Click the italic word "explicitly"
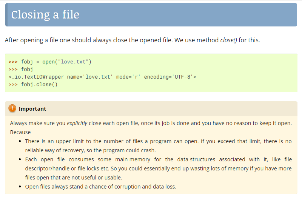 tap(77, 123)
